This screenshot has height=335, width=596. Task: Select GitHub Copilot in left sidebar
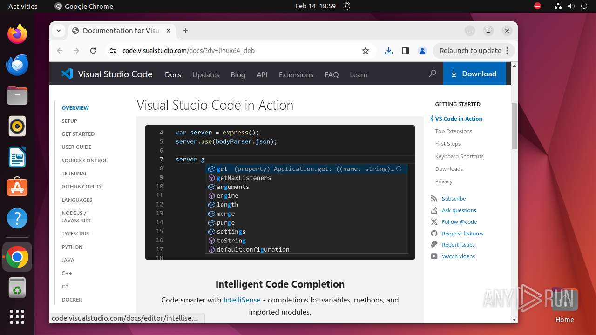(82, 187)
